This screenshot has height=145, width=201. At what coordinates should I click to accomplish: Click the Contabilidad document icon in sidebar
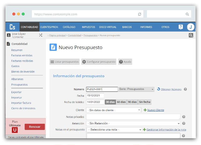tap(8, 44)
